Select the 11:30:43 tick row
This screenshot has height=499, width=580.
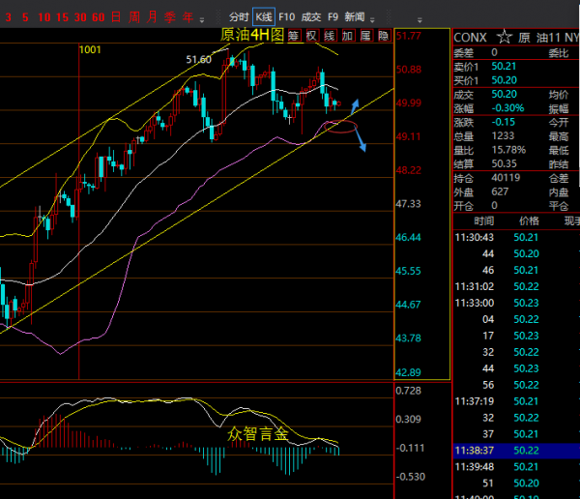516,237
